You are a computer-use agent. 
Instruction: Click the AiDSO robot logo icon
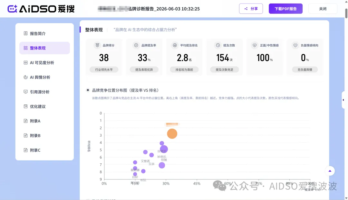click(x=13, y=9)
